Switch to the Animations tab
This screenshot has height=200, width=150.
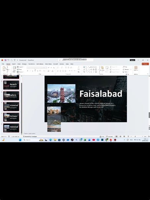(40, 64)
